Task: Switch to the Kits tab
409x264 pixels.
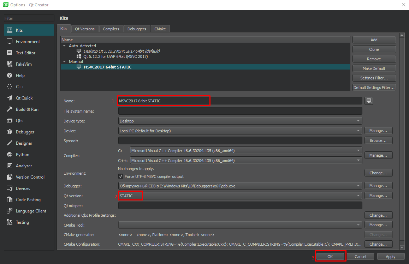Action: (x=64, y=29)
